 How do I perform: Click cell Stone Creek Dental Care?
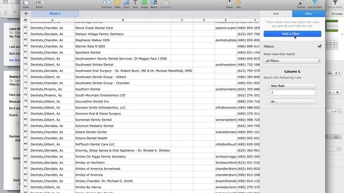tap(123, 28)
